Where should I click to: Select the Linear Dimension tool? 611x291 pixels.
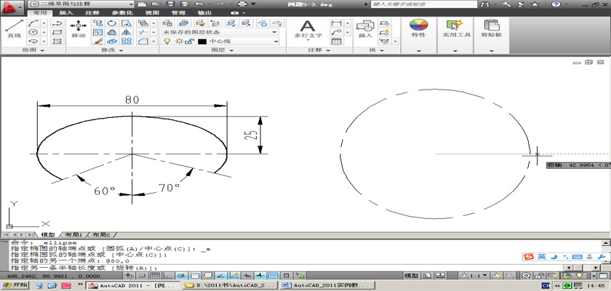point(336,23)
